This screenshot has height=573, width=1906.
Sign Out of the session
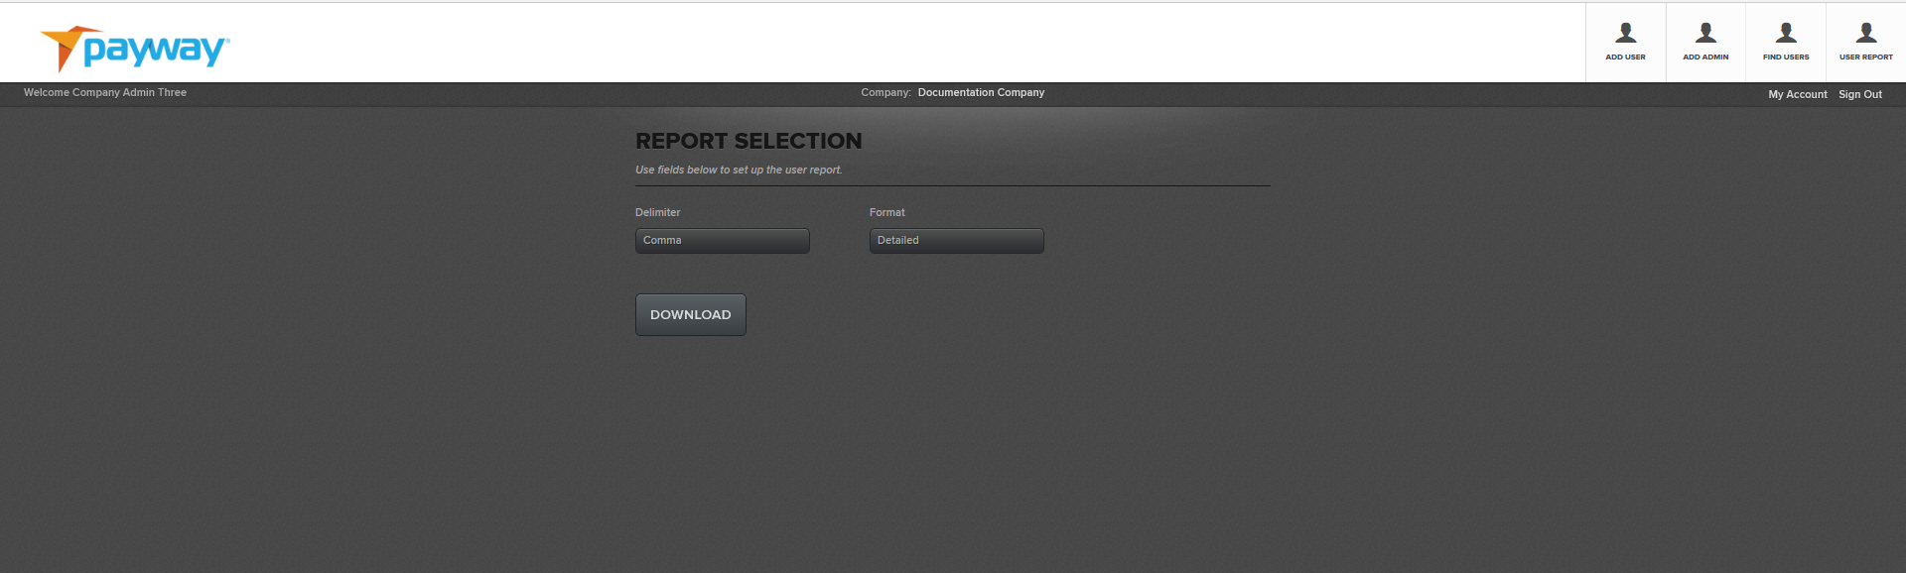point(1859,94)
